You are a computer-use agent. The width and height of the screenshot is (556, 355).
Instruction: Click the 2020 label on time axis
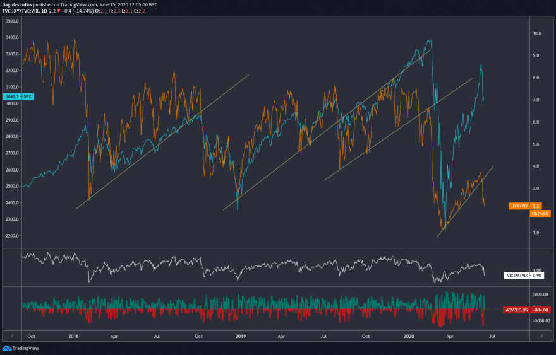click(409, 336)
